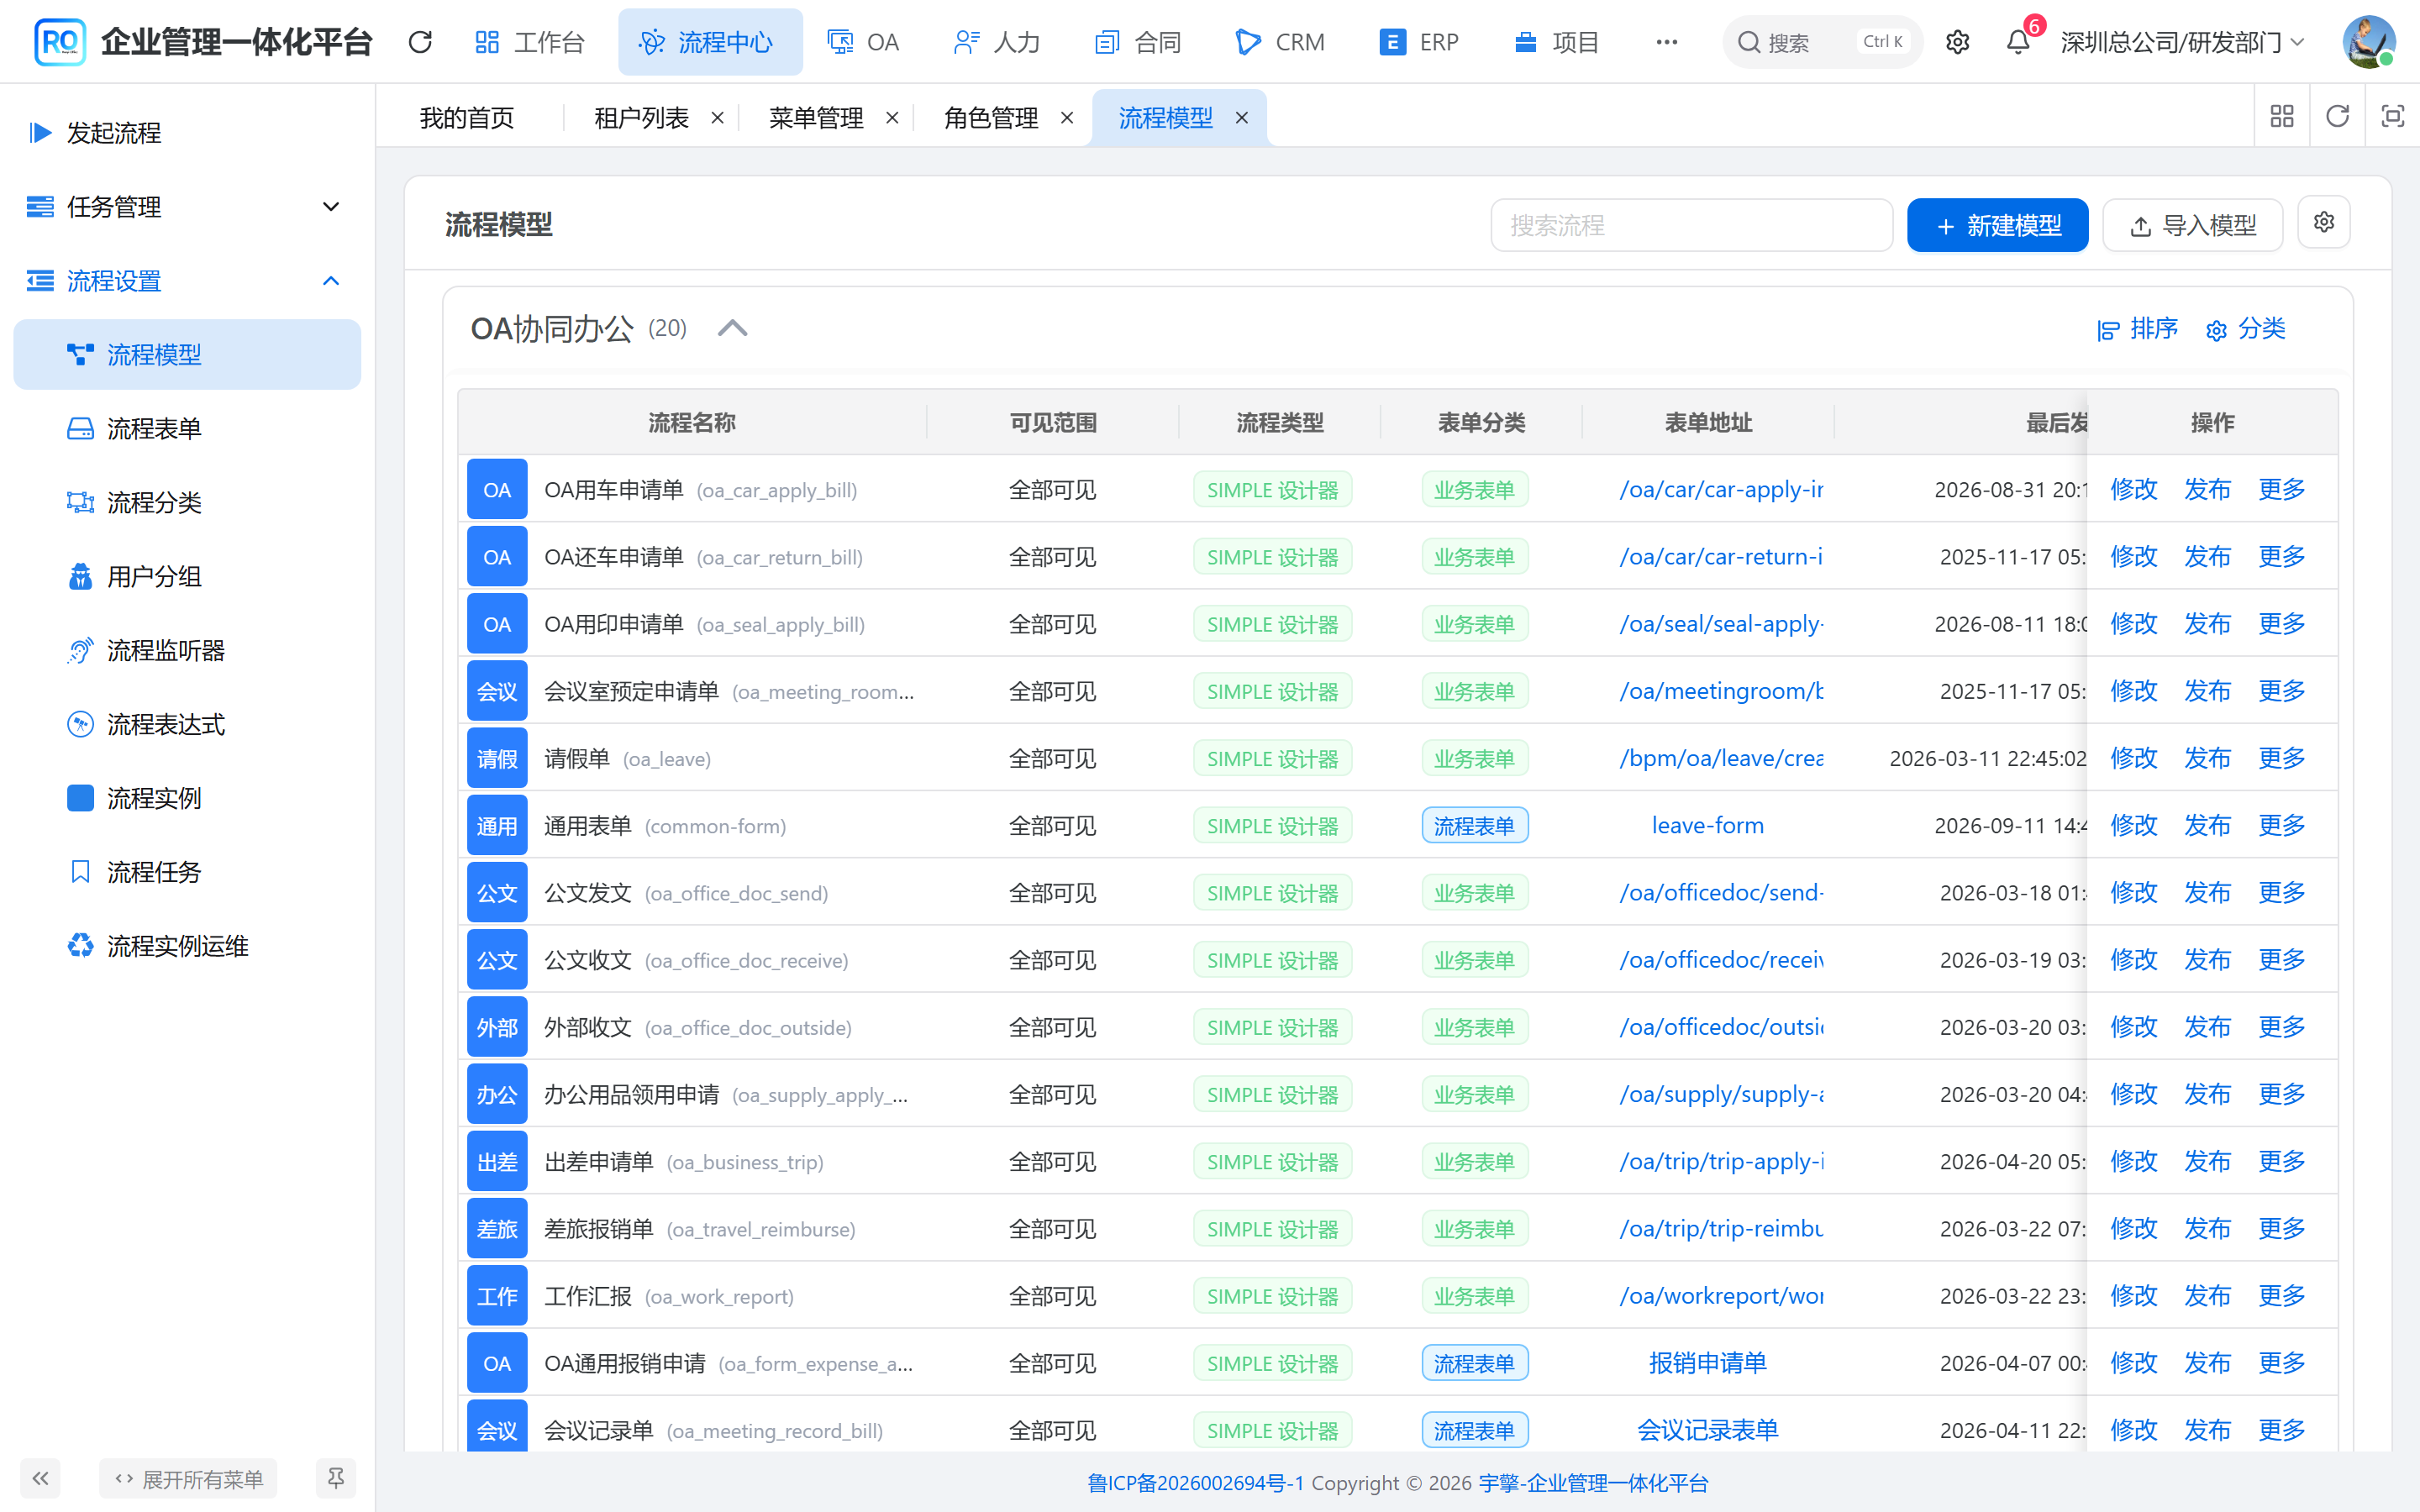The height and width of the screenshot is (1512, 2420).
Task: Open the 工作台 top menu
Action: click(529, 42)
